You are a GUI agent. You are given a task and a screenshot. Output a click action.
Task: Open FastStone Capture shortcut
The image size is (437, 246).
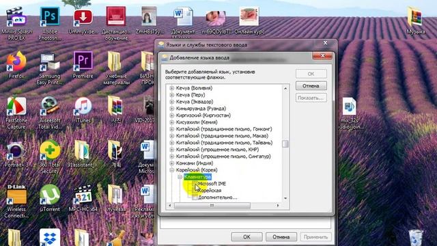[x=16, y=106]
